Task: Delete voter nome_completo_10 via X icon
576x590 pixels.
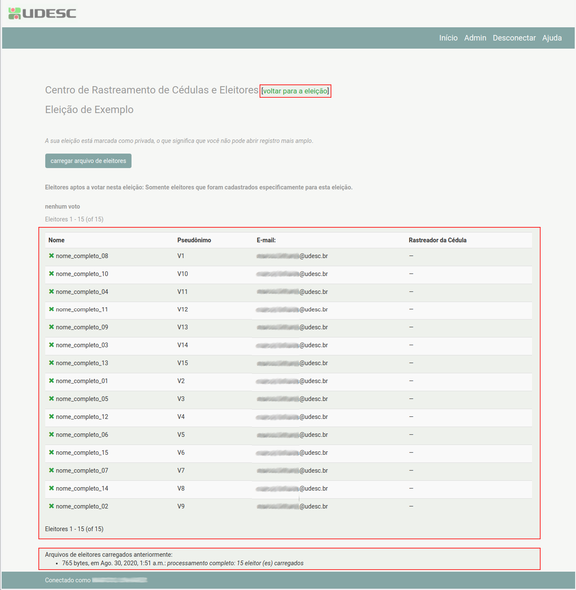Action: tap(51, 274)
